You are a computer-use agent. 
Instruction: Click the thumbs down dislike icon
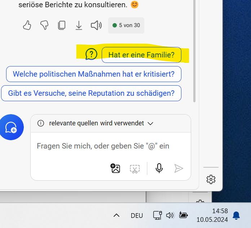tap(44, 25)
